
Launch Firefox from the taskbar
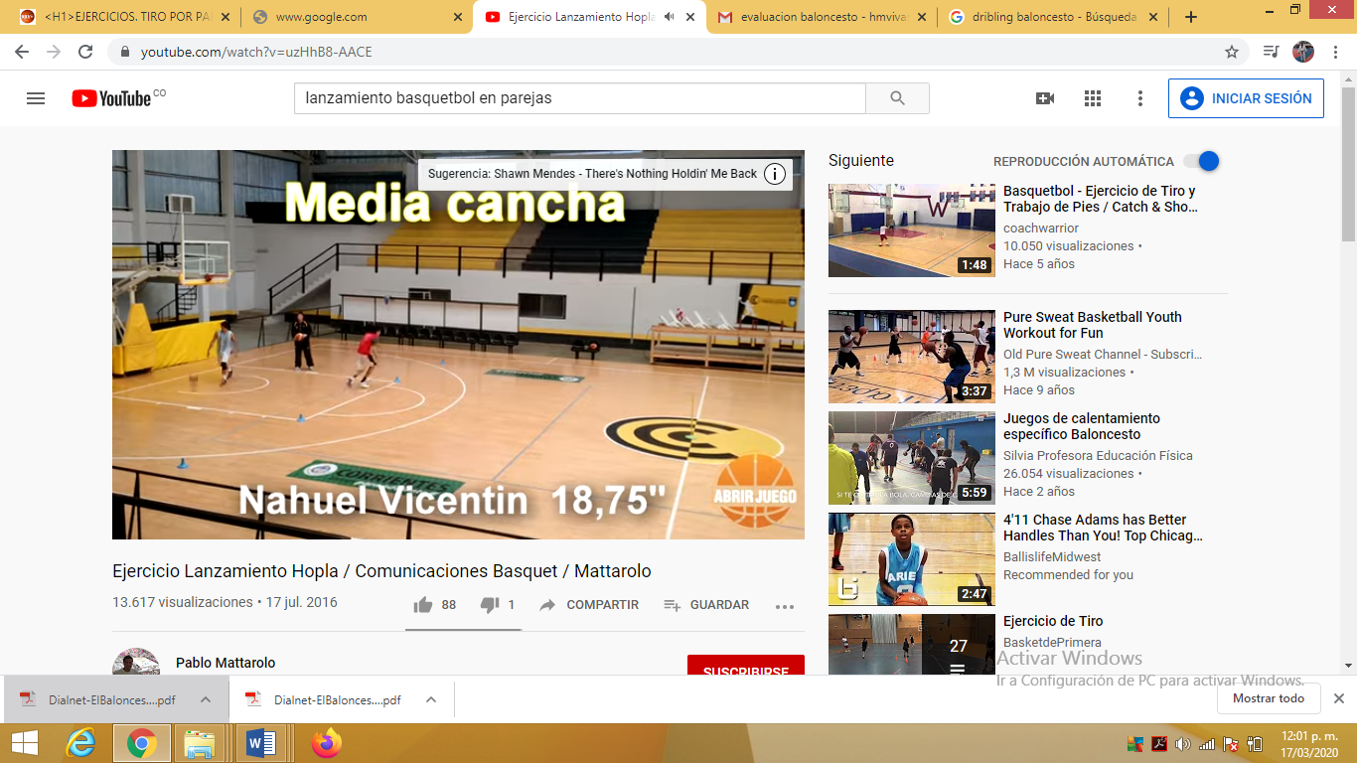point(326,743)
